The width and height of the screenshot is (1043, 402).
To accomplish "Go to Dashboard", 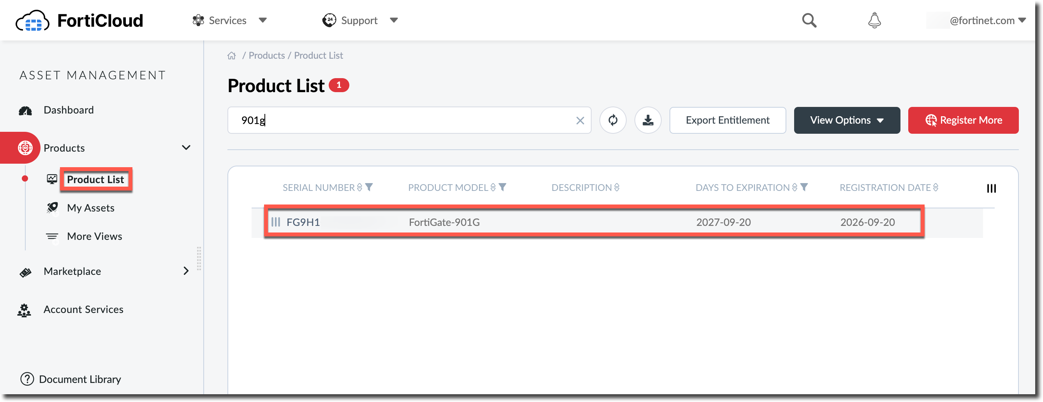I will (69, 110).
